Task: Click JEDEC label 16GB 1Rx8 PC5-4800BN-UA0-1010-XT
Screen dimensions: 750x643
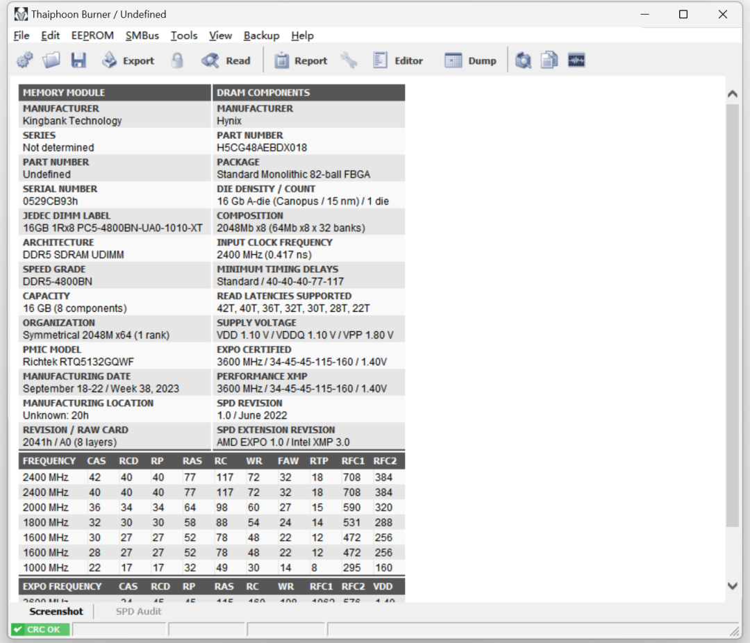Action: pos(113,228)
